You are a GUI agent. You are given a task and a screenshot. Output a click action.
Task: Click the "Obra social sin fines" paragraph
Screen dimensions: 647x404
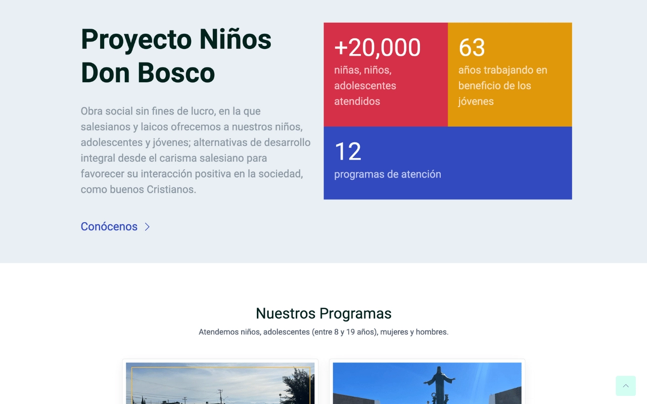[x=195, y=150]
